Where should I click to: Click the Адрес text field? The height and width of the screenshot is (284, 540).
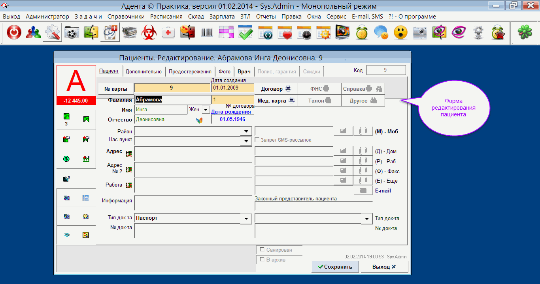click(193, 154)
